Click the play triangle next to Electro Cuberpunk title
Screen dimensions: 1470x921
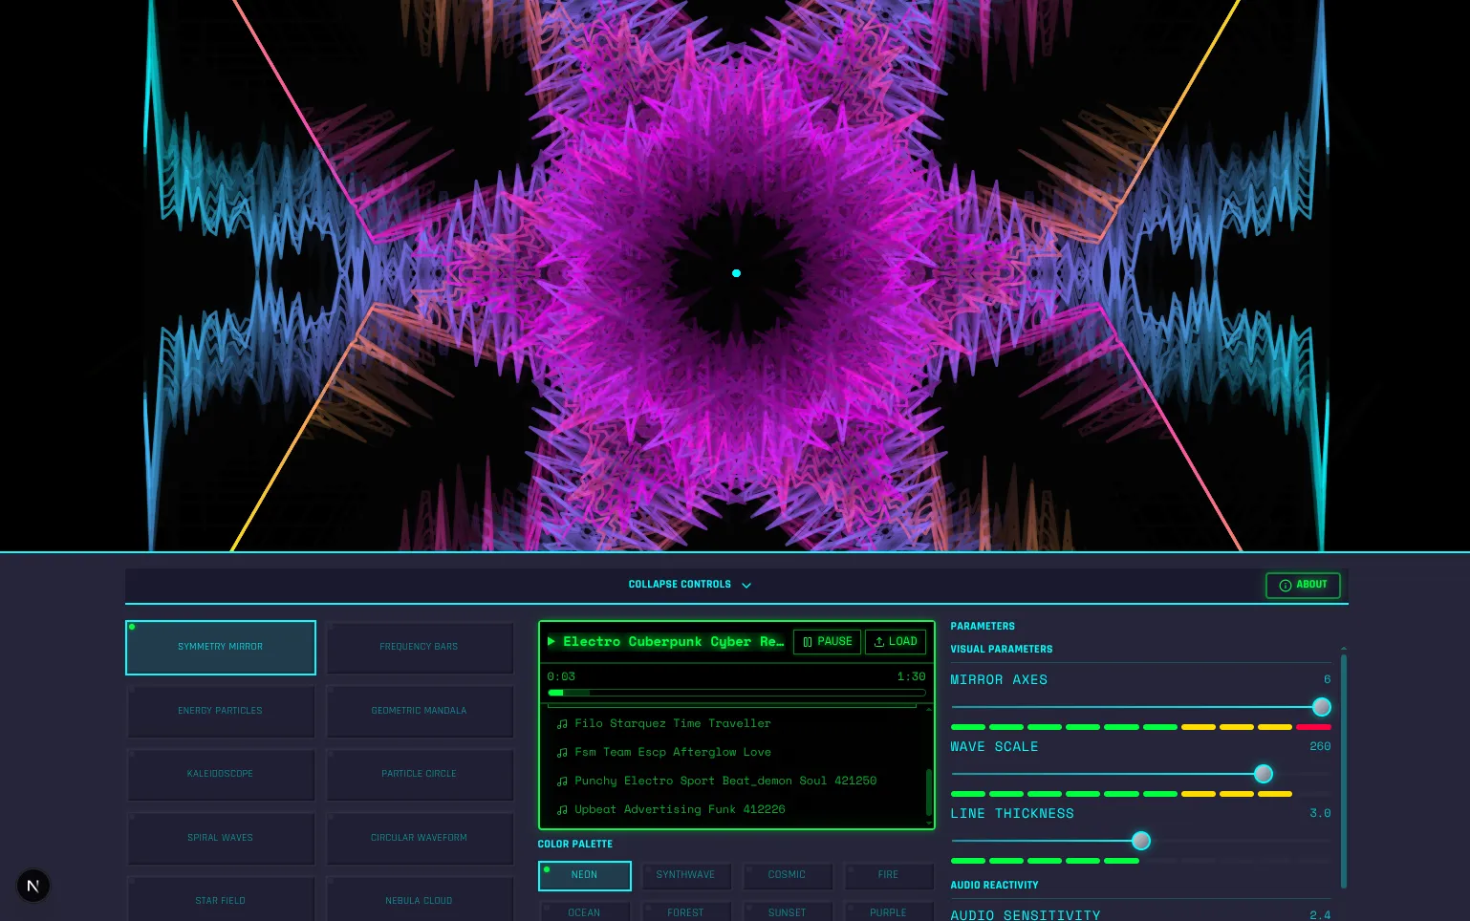coord(551,641)
